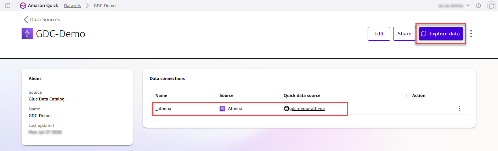Click the Share button
498x151 pixels.
coord(404,34)
